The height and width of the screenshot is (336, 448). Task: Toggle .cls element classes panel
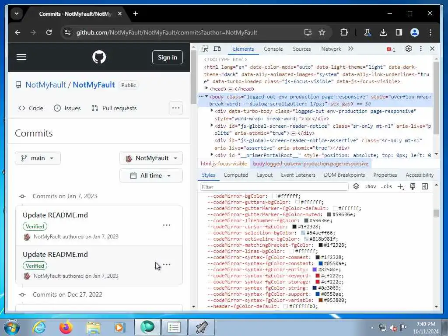(386, 186)
